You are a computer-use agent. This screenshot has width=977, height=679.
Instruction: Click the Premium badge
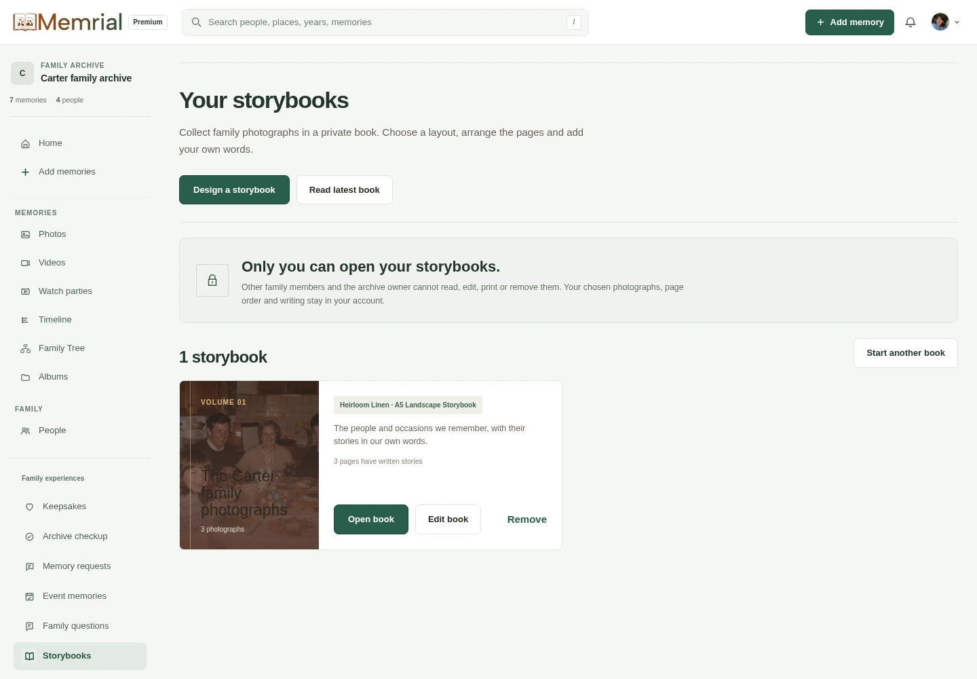point(148,22)
